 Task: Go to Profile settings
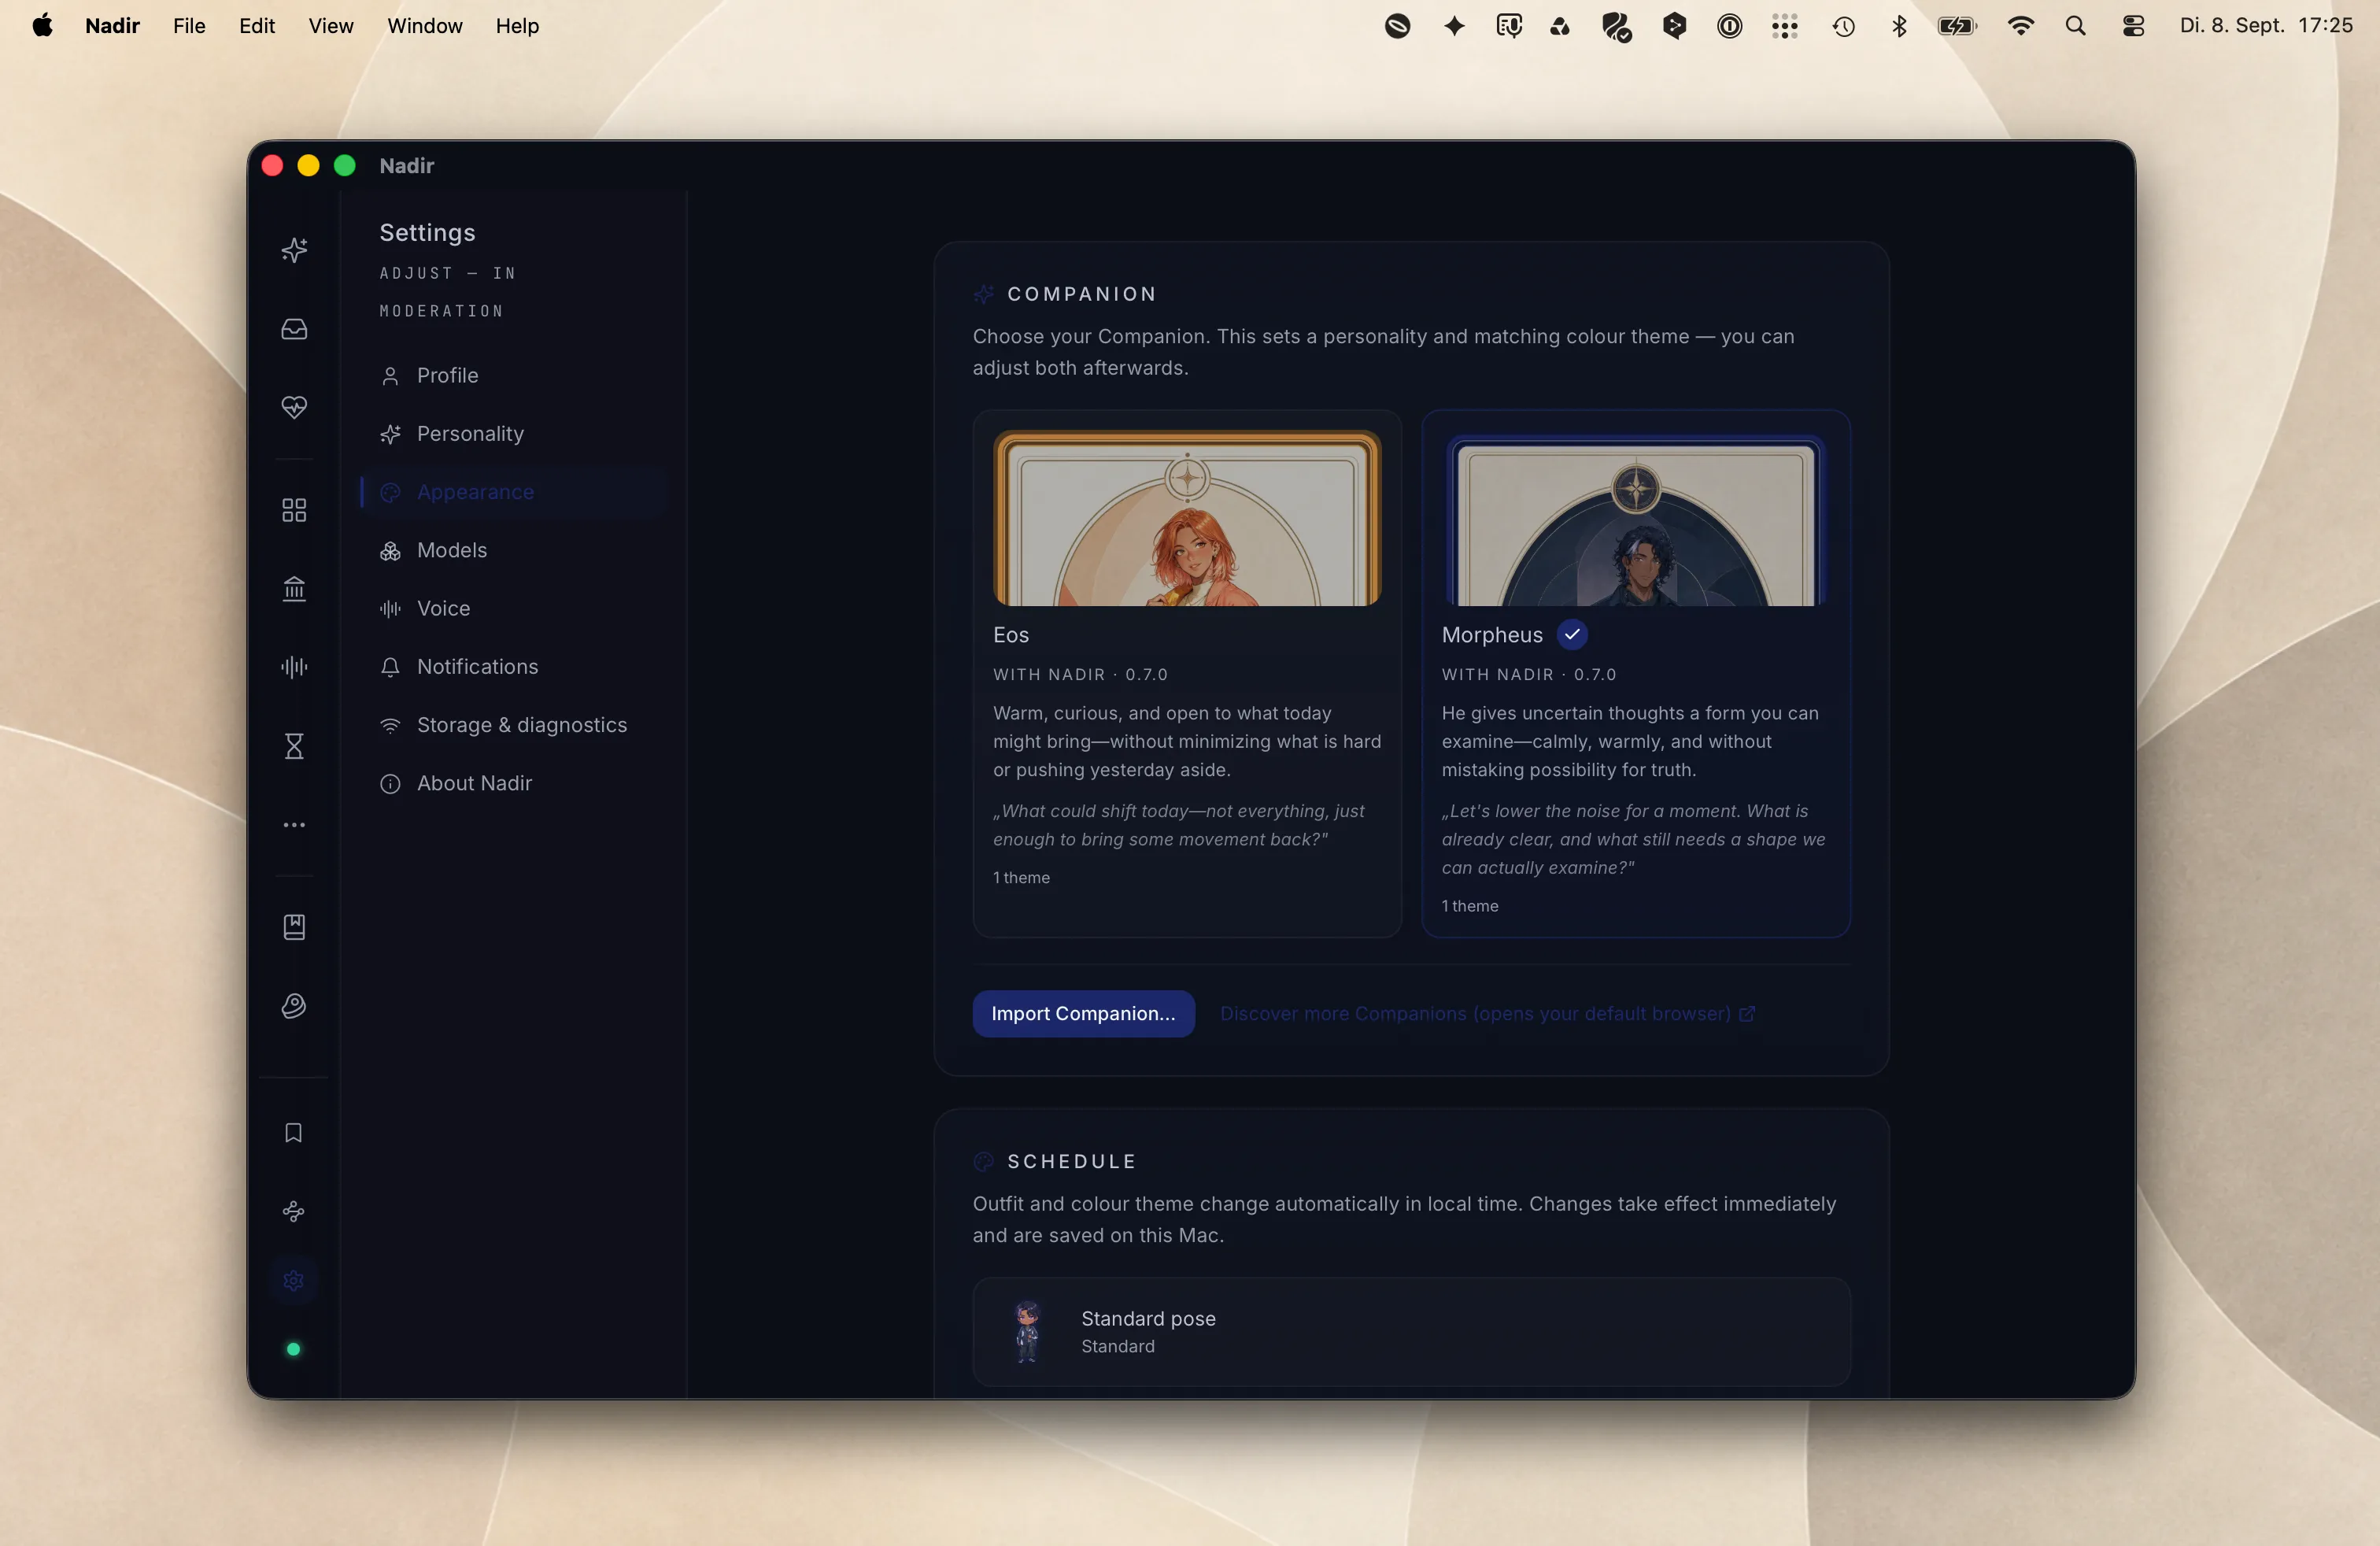point(513,376)
